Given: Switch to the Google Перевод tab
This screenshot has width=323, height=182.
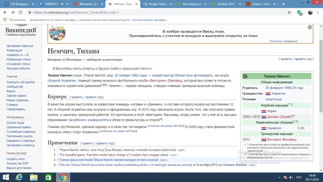Looking at the screenshot, I should pos(158,4).
